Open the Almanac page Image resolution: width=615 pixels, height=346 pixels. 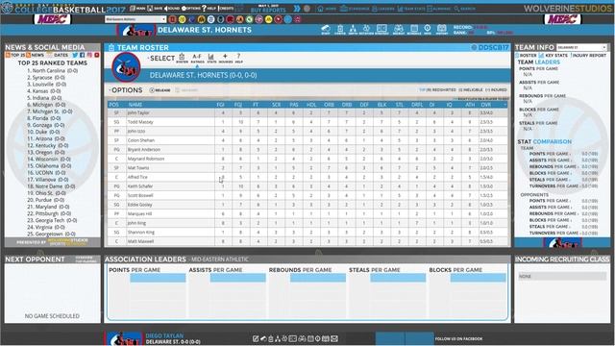pos(439,9)
